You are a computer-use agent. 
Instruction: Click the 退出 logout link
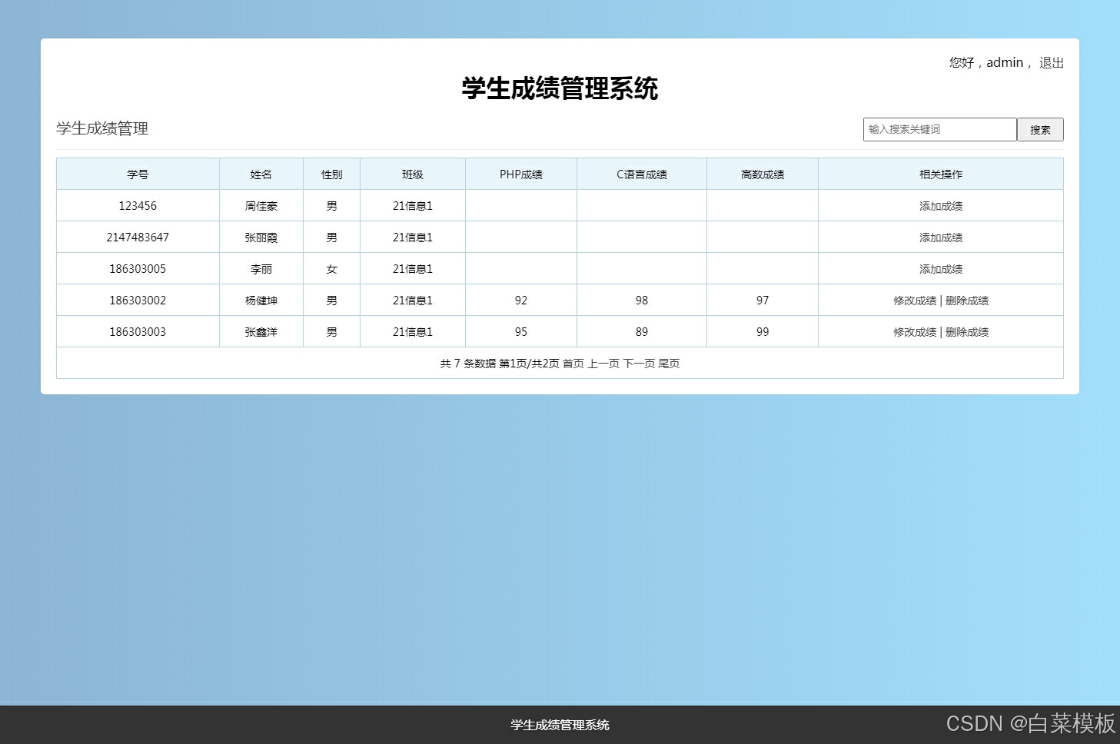coord(1051,63)
